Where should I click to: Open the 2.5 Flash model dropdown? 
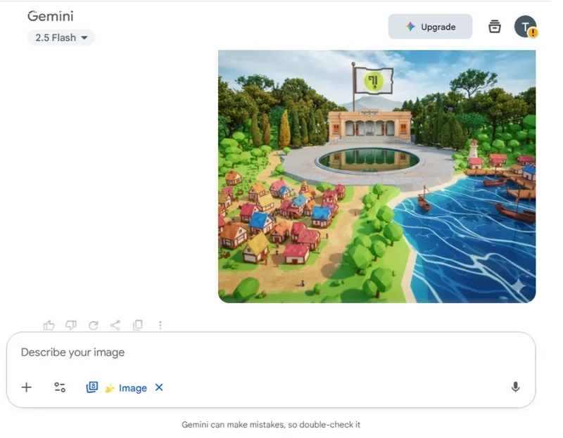point(61,38)
